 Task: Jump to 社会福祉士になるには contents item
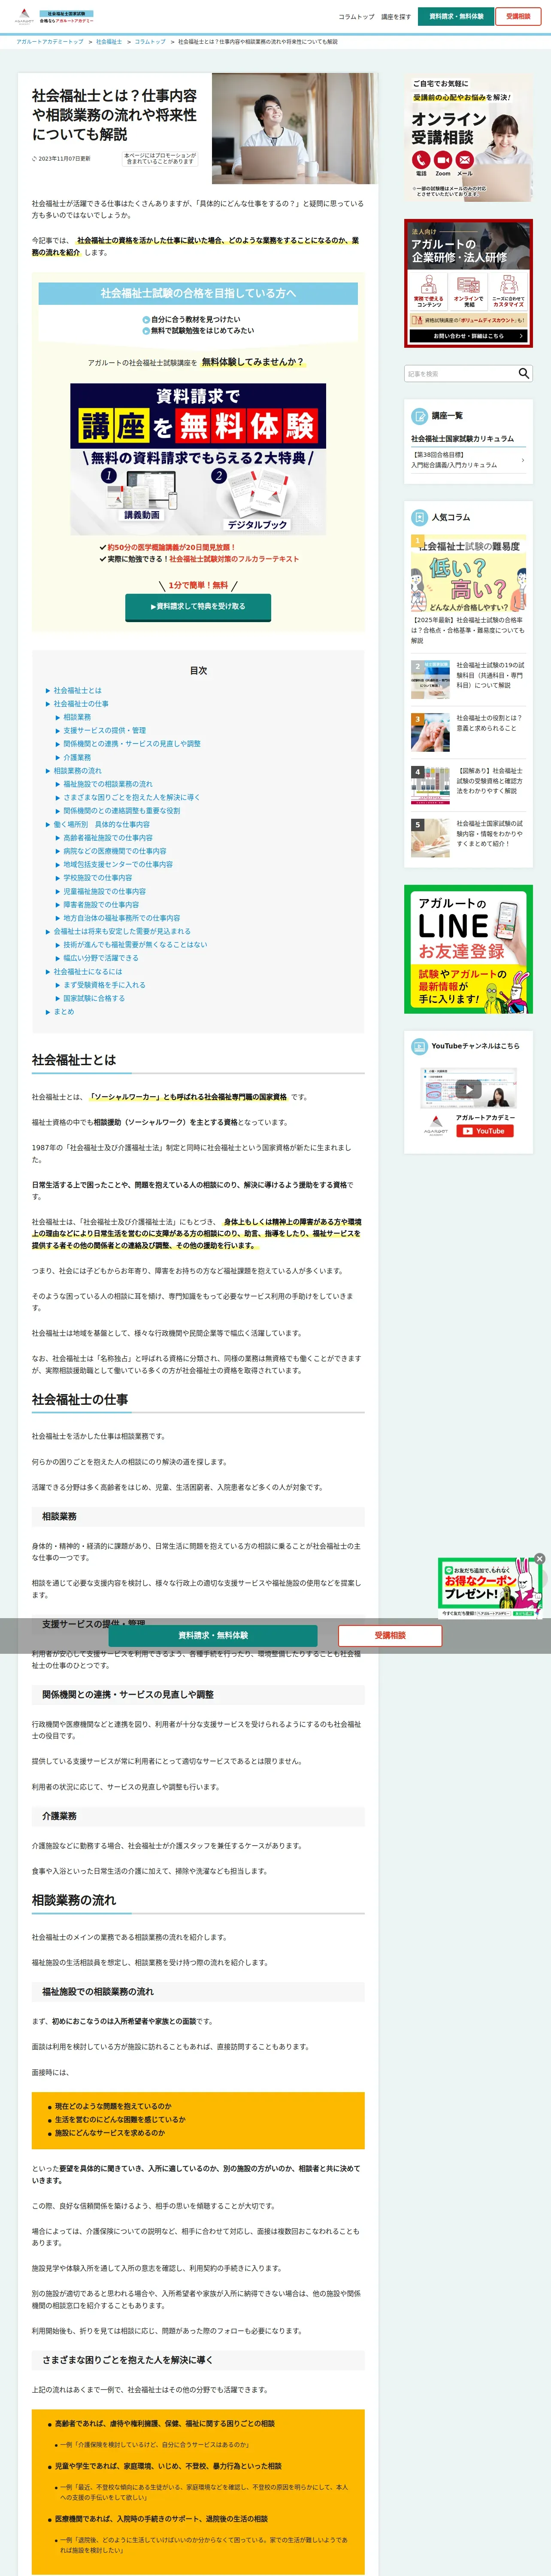(88, 971)
